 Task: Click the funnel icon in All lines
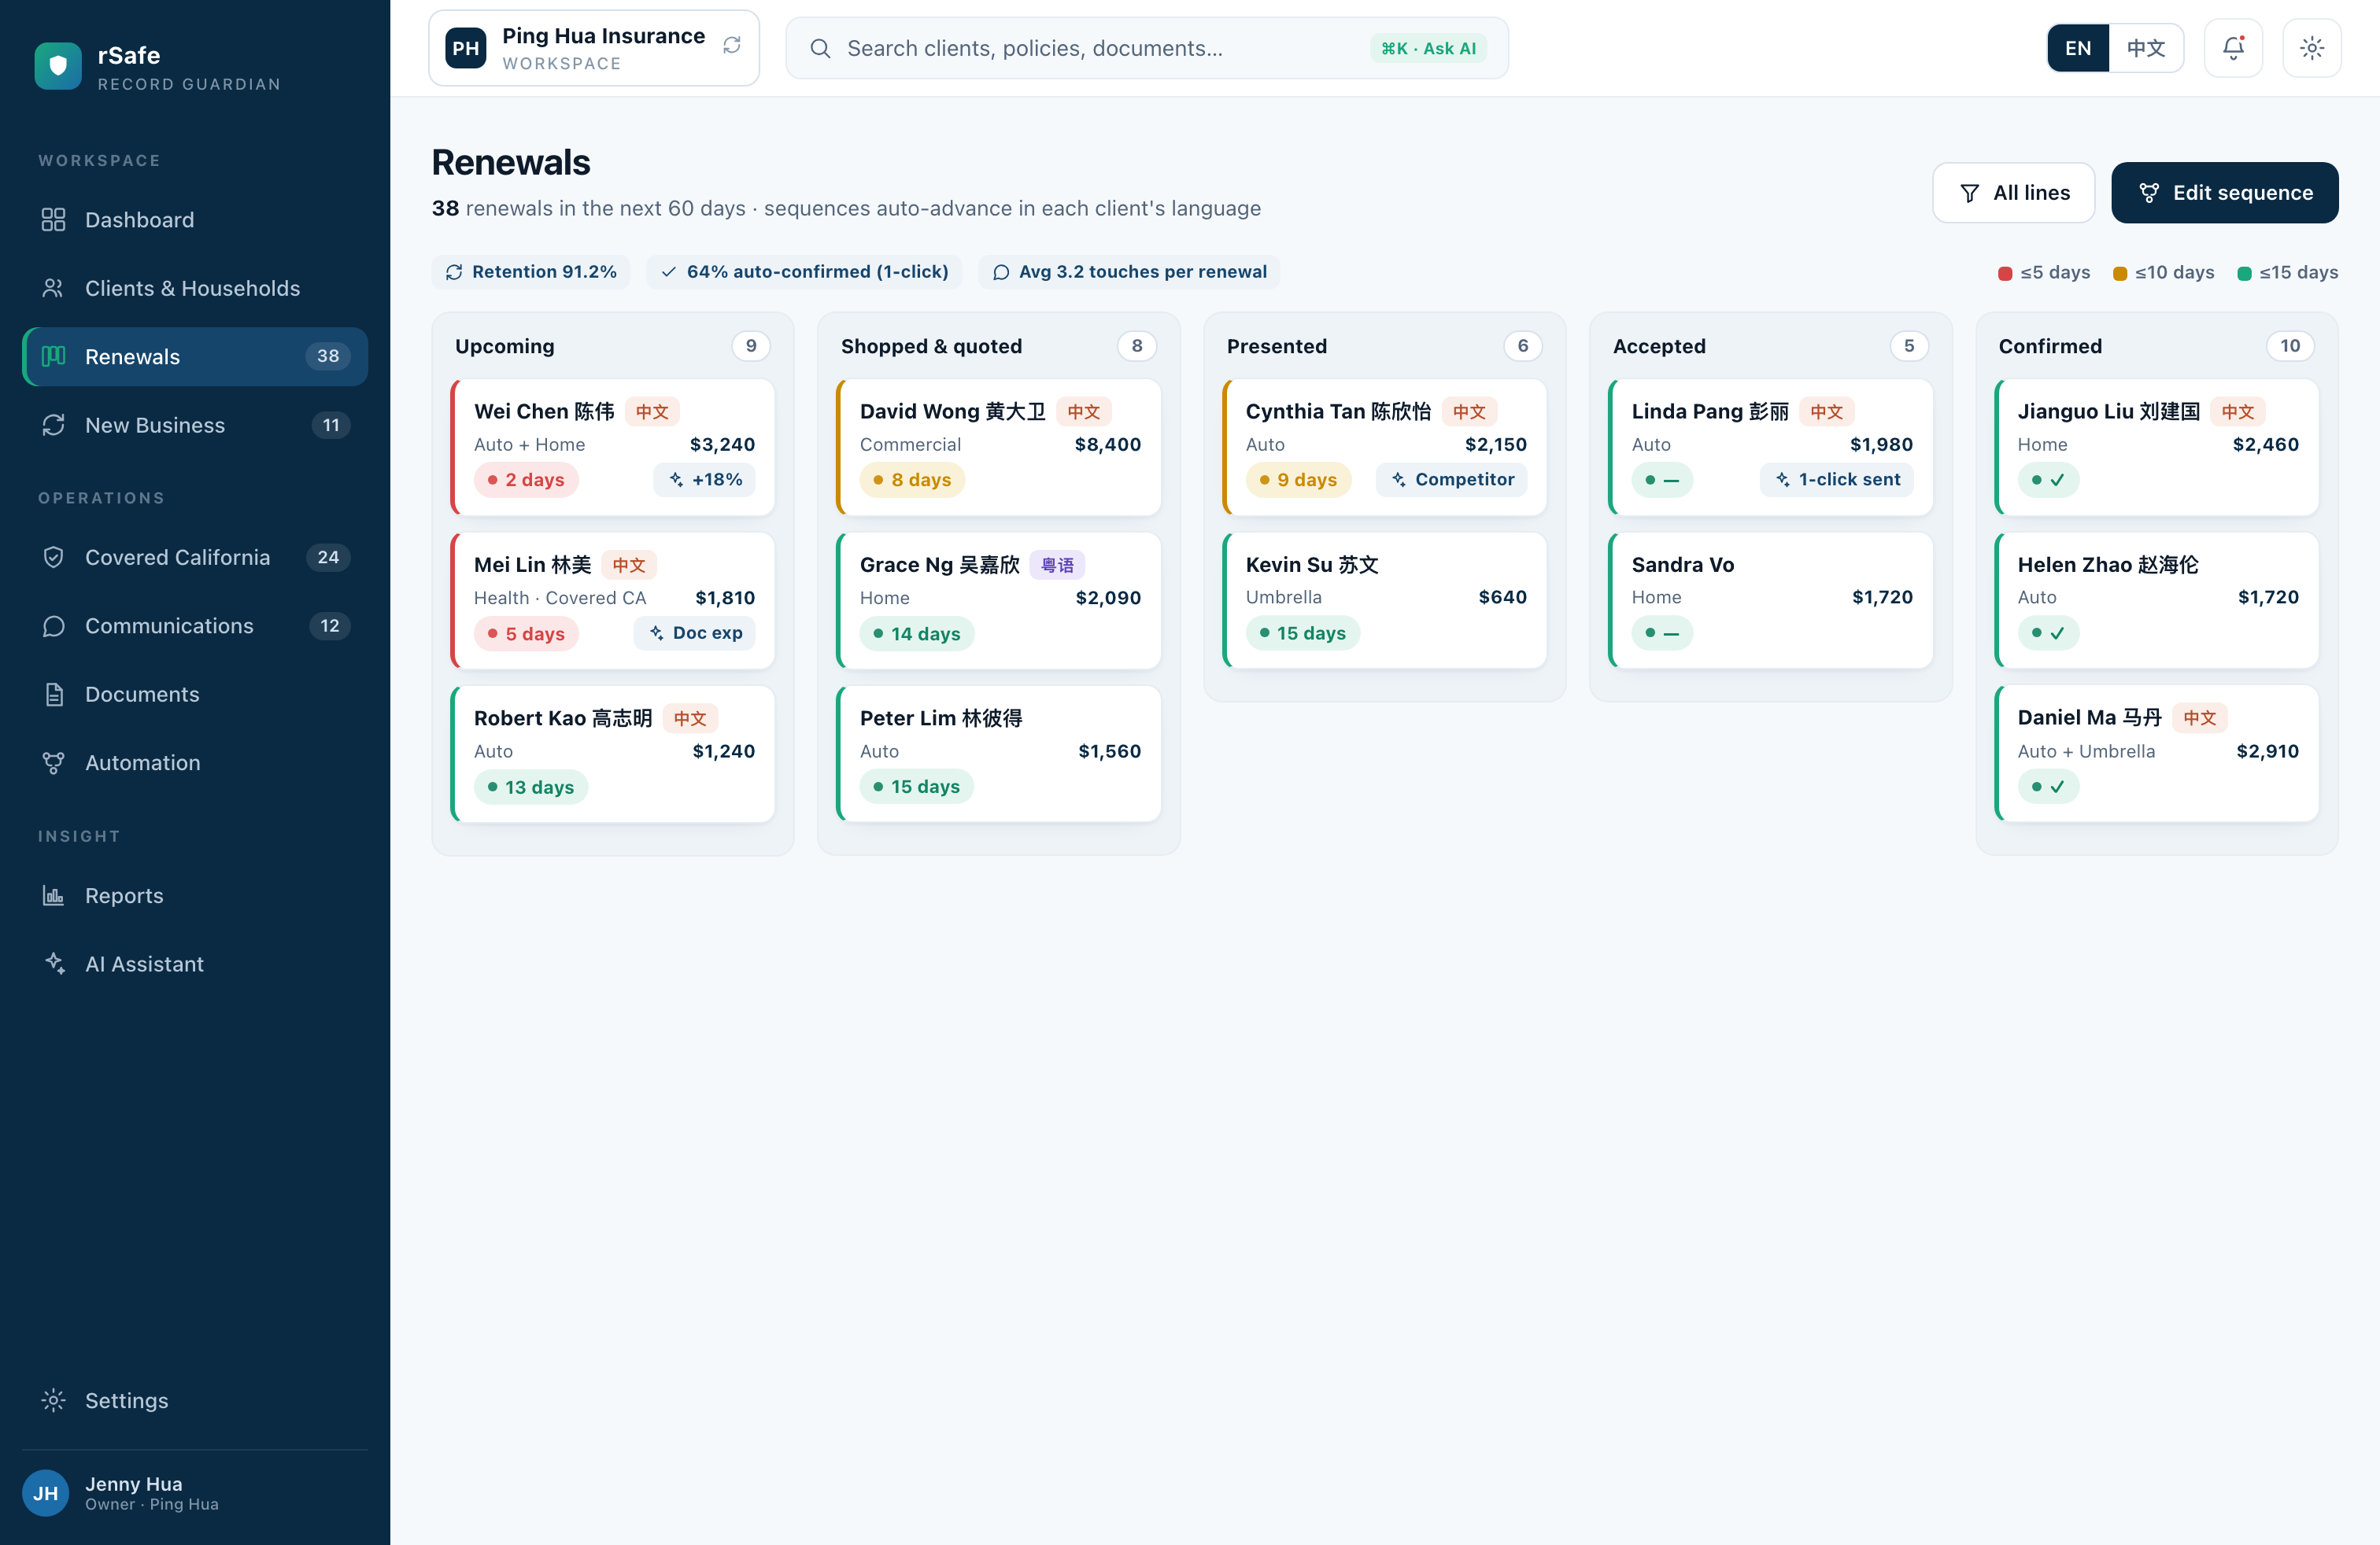(1969, 193)
